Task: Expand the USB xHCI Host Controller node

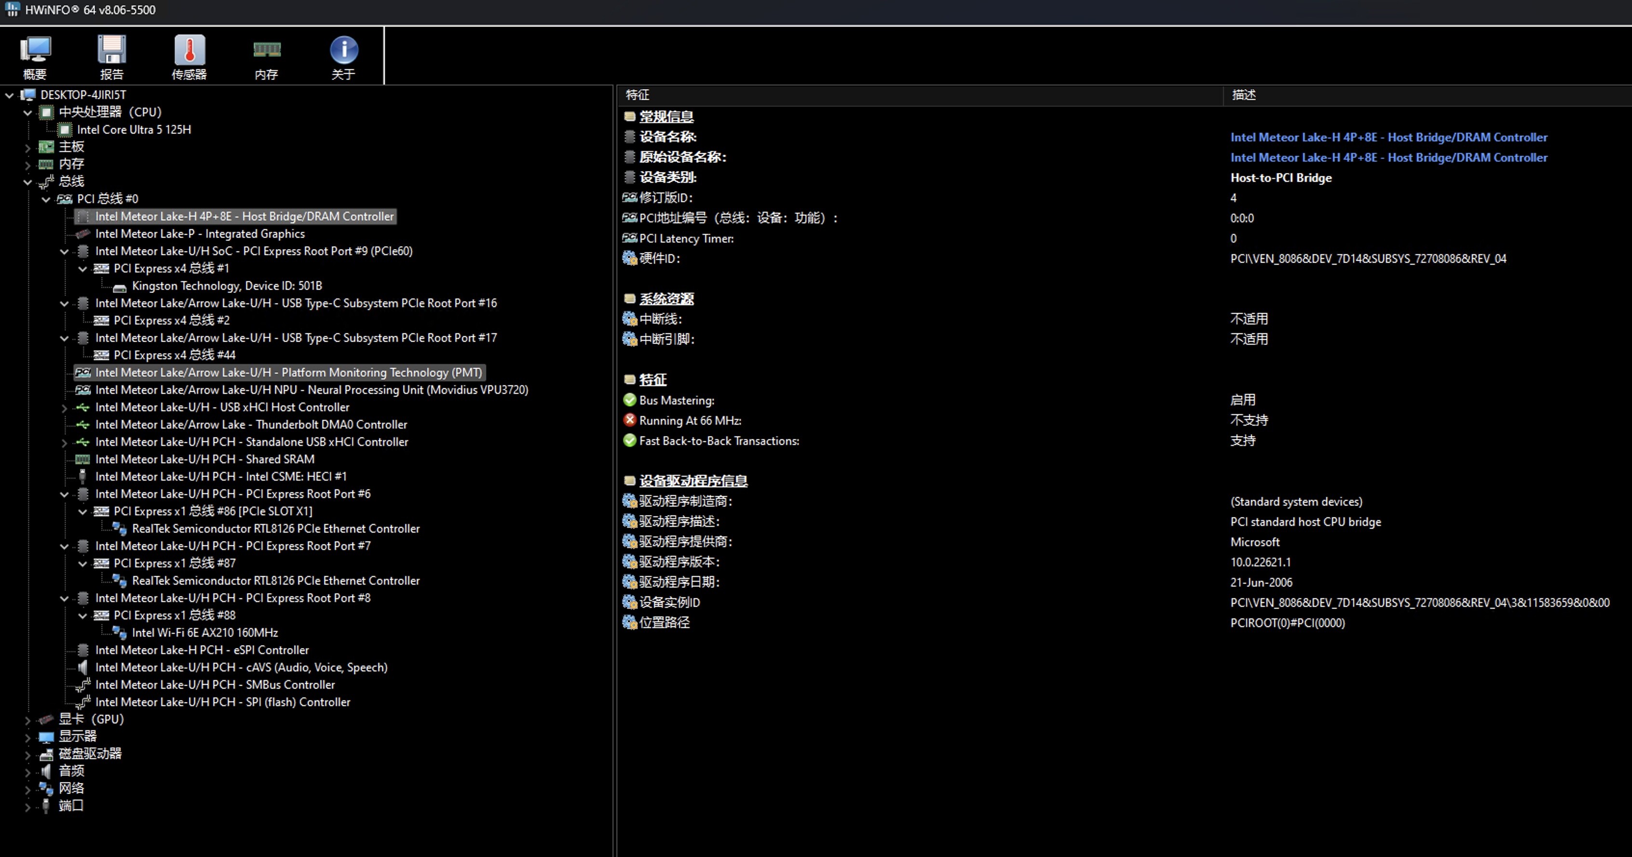Action: 64,408
